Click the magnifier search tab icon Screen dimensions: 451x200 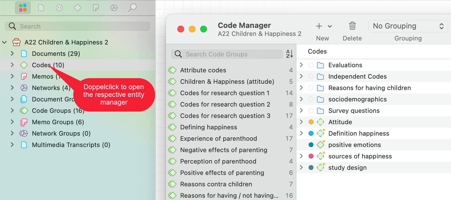point(132,8)
